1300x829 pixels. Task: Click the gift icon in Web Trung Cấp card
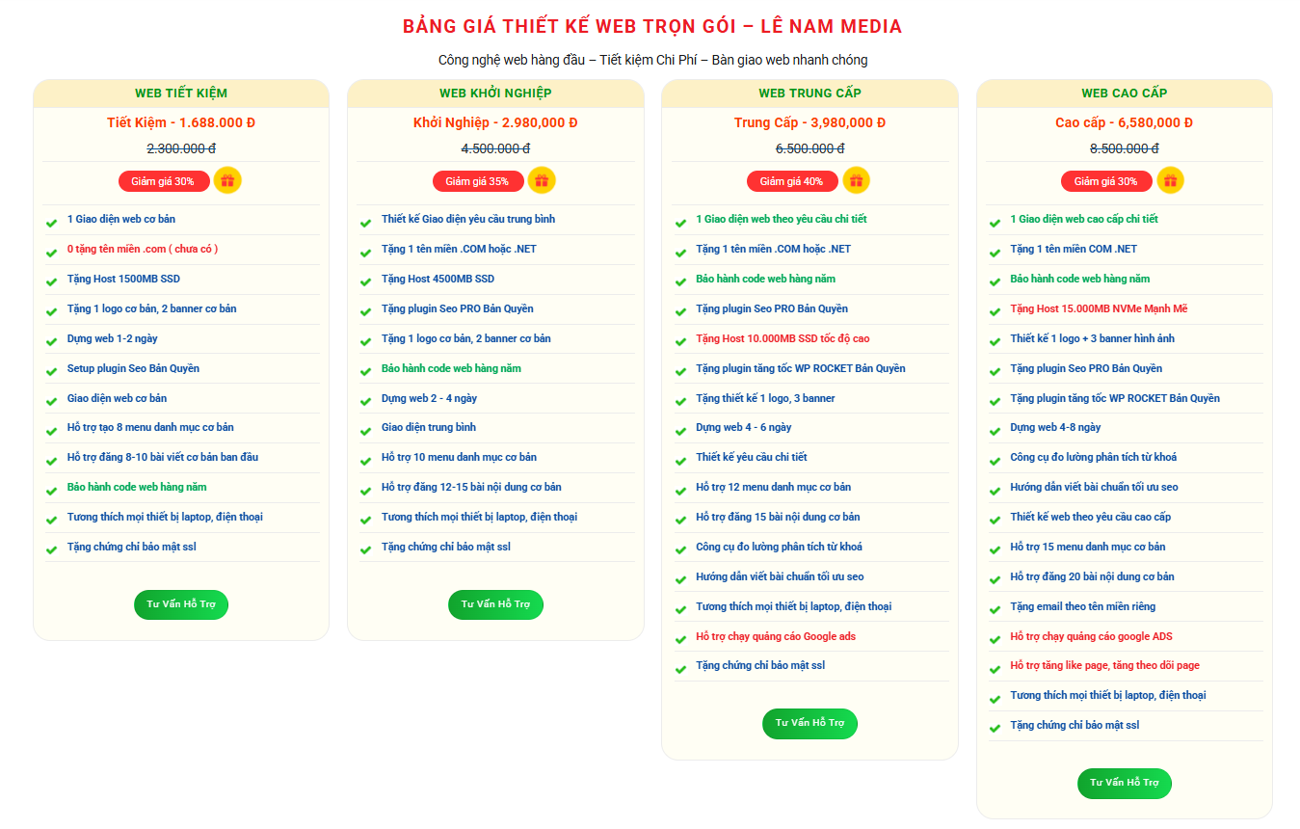(856, 180)
